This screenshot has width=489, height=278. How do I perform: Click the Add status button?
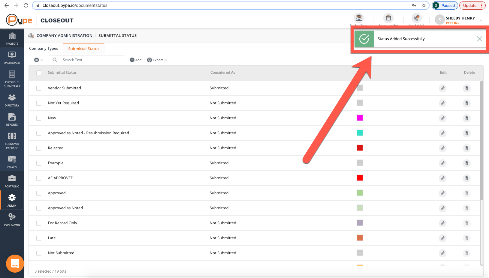(136, 60)
